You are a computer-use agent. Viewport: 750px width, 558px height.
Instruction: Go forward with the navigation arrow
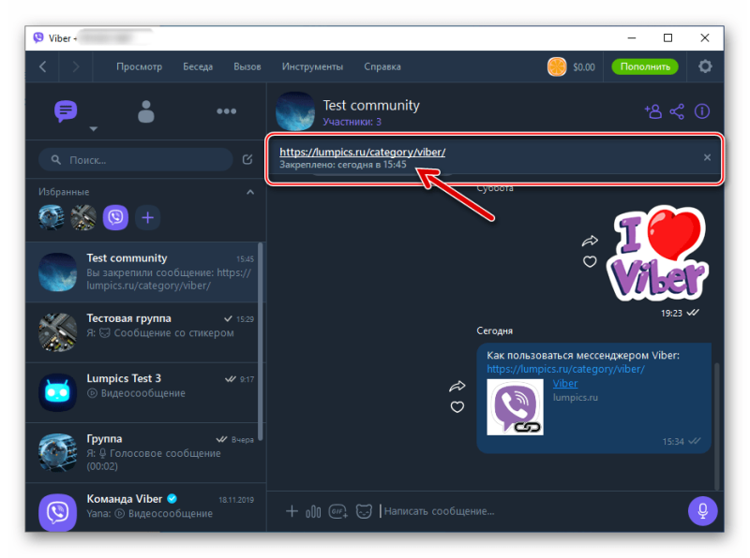[76, 66]
